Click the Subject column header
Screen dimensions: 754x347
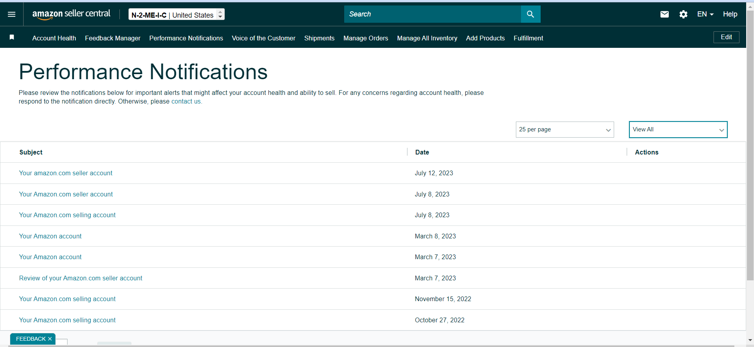click(31, 152)
